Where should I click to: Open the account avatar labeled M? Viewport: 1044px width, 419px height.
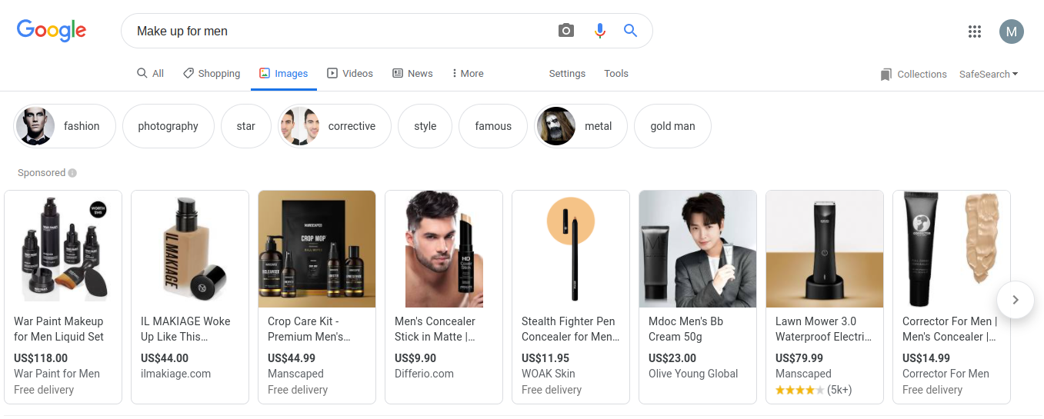[x=1012, y=32]
